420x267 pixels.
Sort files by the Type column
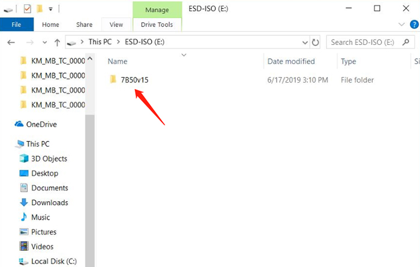coord(349,62)
